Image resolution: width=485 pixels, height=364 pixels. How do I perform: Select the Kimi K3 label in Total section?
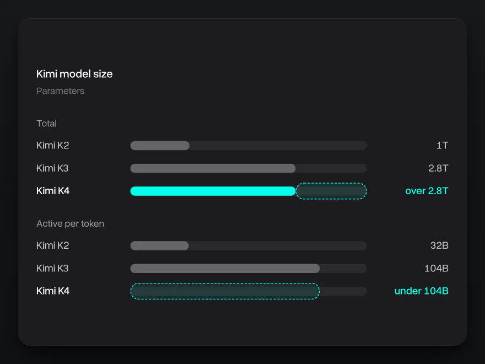pos(52,168)
